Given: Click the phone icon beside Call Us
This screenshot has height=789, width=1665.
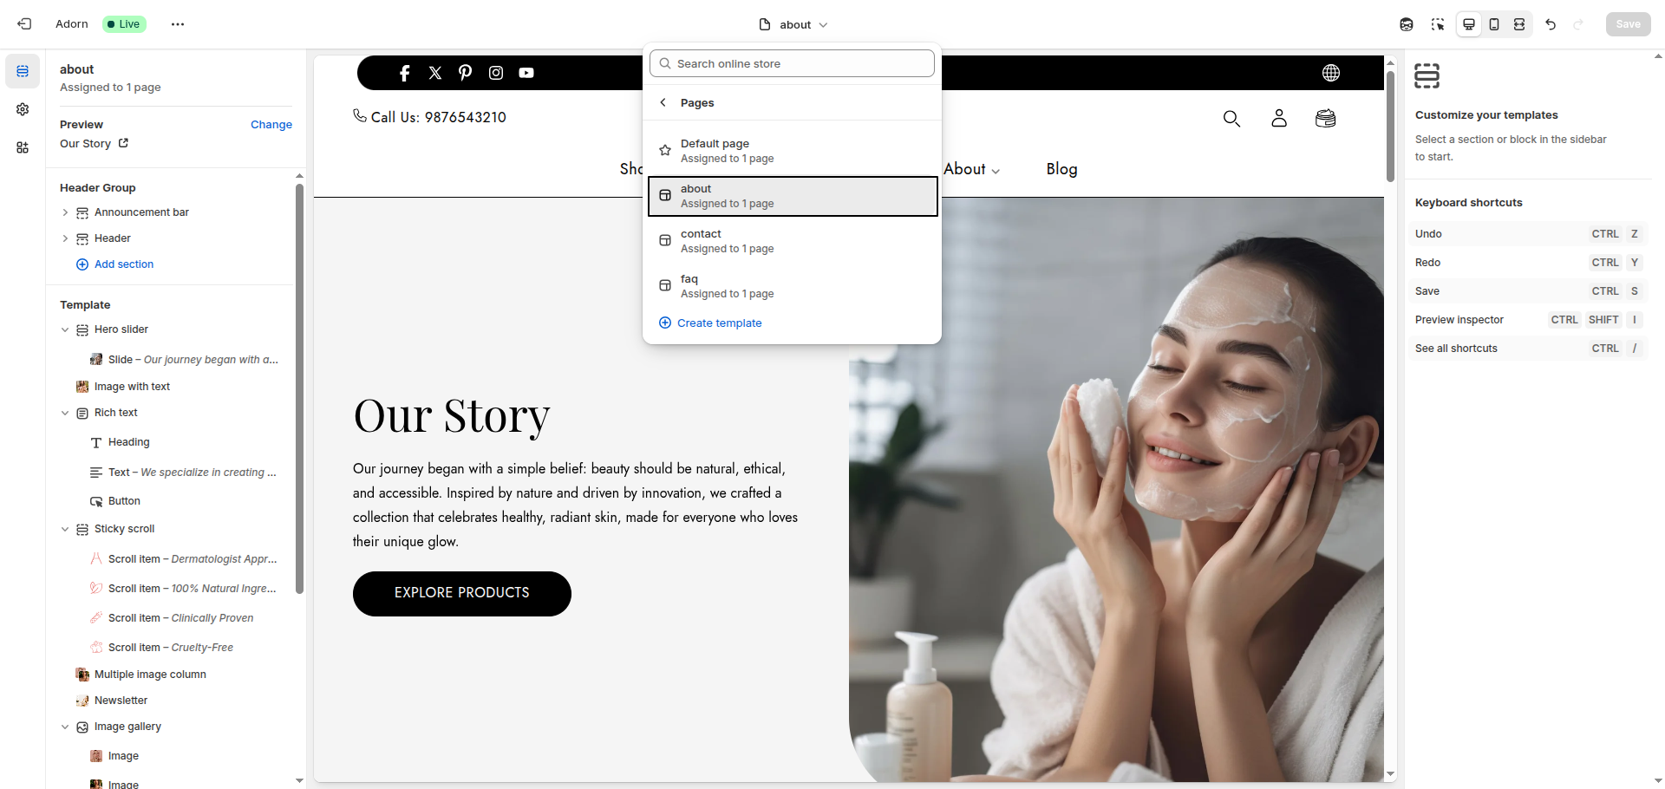Looking at the screenshot, I should (x=360, y=115).
